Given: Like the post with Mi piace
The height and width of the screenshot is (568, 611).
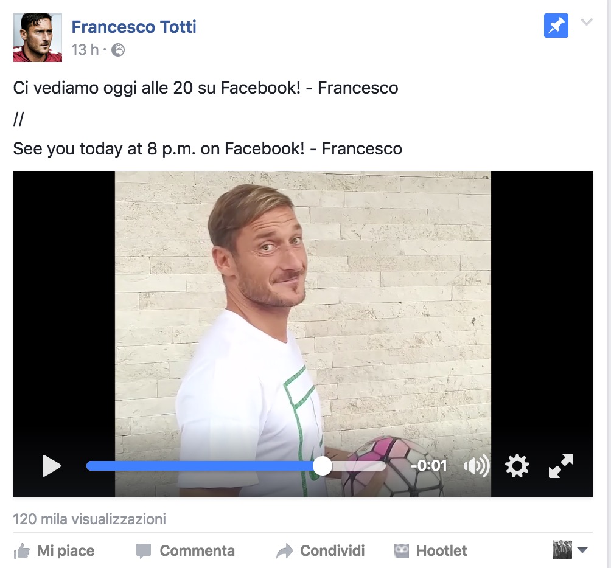Looking at the screenshot, I should coord(54,551).
